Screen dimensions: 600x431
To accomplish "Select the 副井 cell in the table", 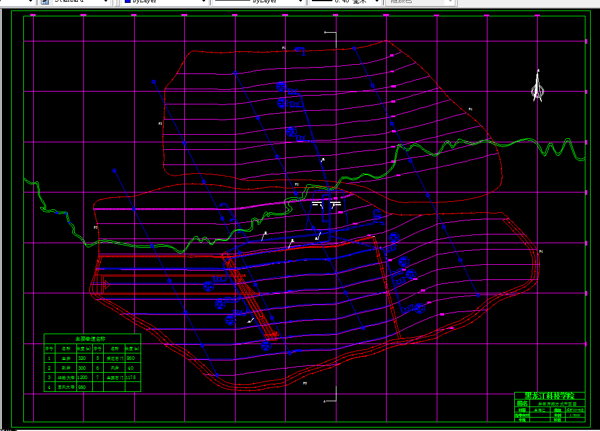I will [x=66, y=368].
